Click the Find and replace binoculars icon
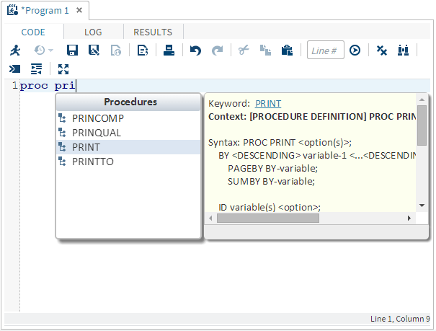The width and height of the screenshot is (436, 331). [x=403, y=50]
